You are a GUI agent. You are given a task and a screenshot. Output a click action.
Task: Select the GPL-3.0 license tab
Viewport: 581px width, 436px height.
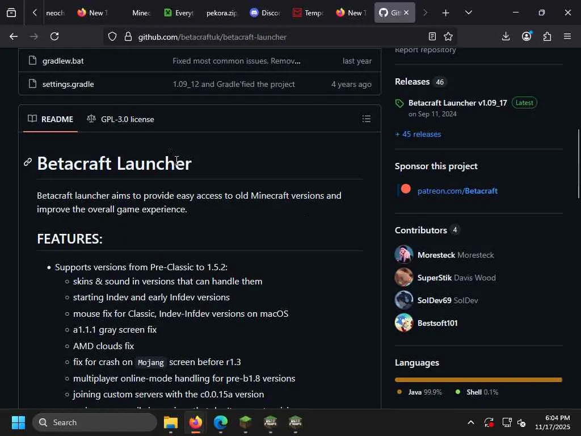tap(120, 119)
